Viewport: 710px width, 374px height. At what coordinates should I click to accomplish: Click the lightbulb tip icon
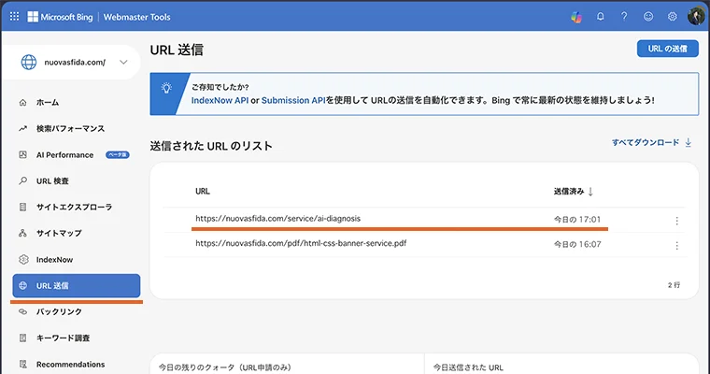pos(166,88)
